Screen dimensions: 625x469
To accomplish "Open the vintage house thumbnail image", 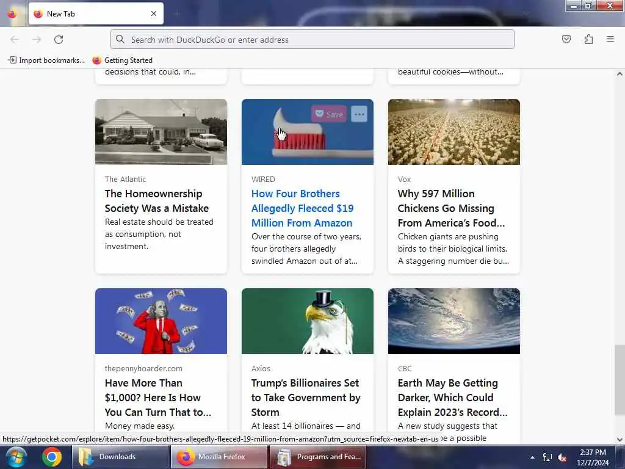I will [x=161, y=132].
